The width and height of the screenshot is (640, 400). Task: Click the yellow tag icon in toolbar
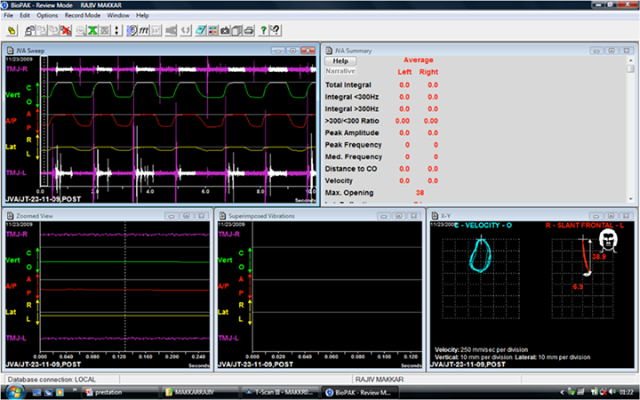click(x=11, y=31)
